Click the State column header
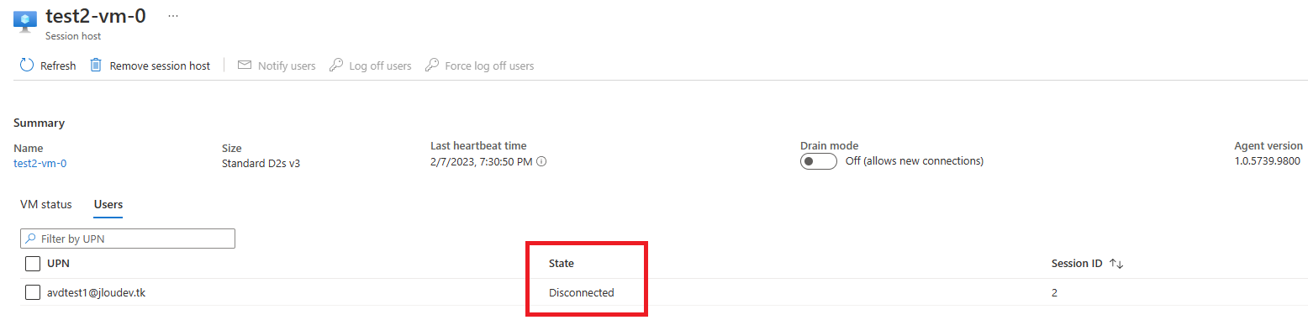The height and width of the screenshot is (320, 1308). [x=562, y=264]
